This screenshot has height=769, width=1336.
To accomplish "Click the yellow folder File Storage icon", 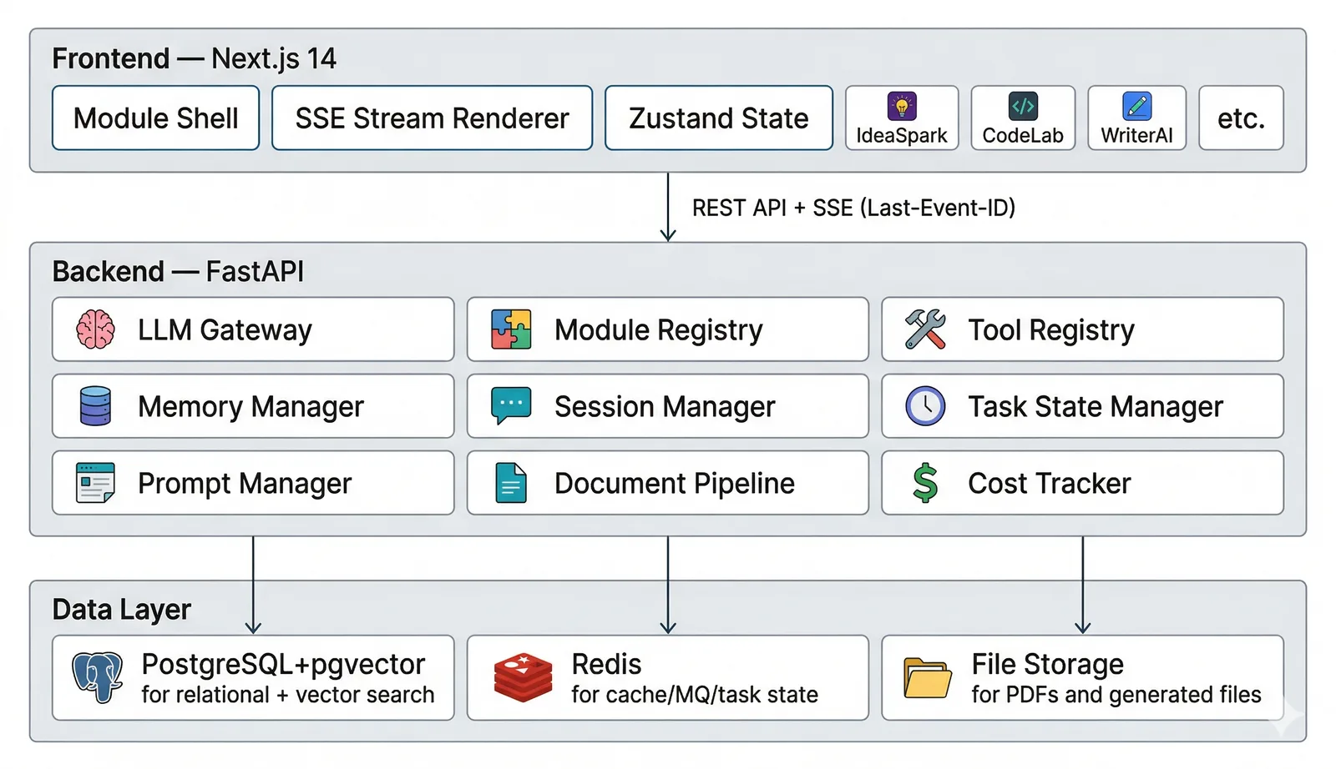I will tap(928, 678).
